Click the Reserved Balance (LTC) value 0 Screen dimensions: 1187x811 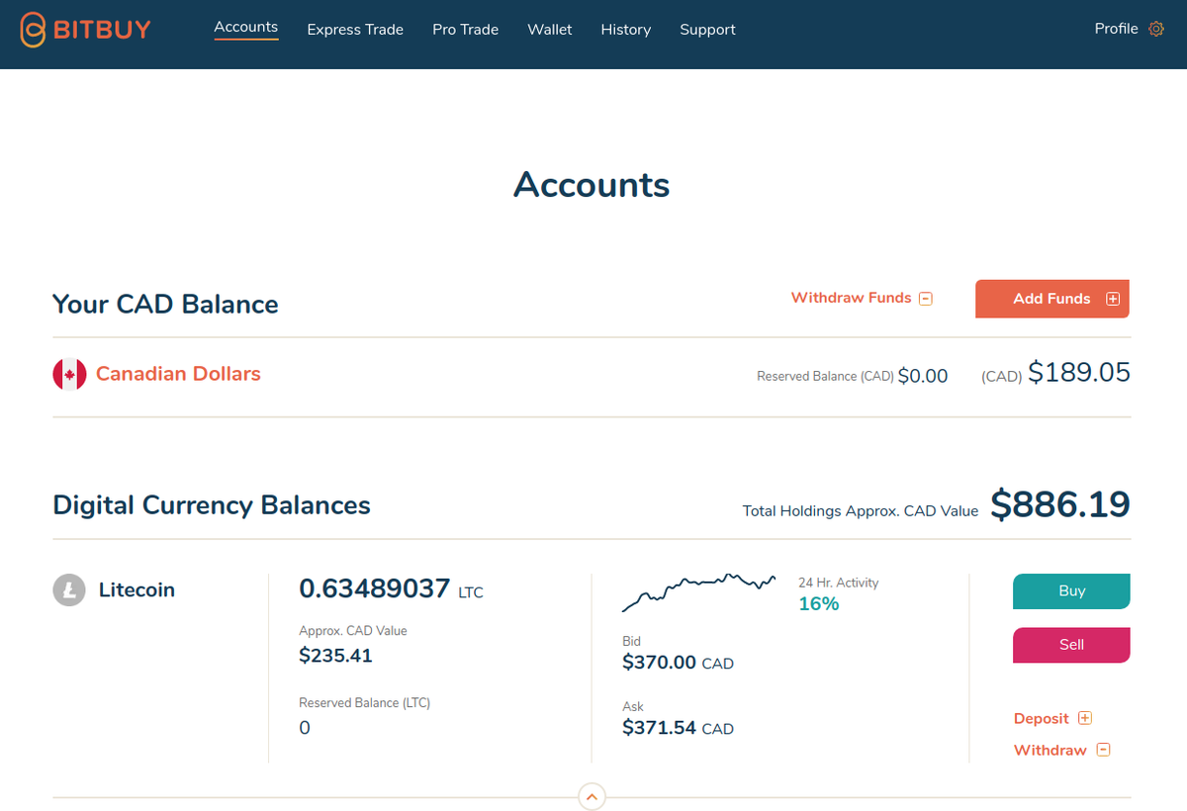(x=305, y=728)
